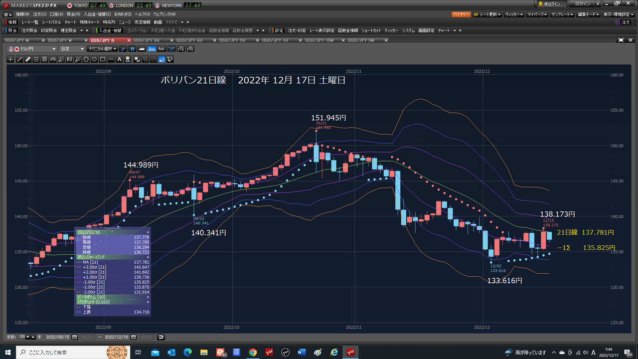Select the trend line drawing tool
Viewport: 638px width, 359px height.
tap(19, 59)
